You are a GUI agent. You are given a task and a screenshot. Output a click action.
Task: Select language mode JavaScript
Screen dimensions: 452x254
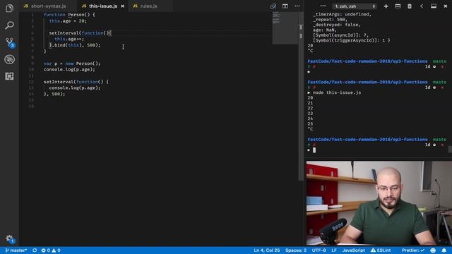[x=353, y=250]
